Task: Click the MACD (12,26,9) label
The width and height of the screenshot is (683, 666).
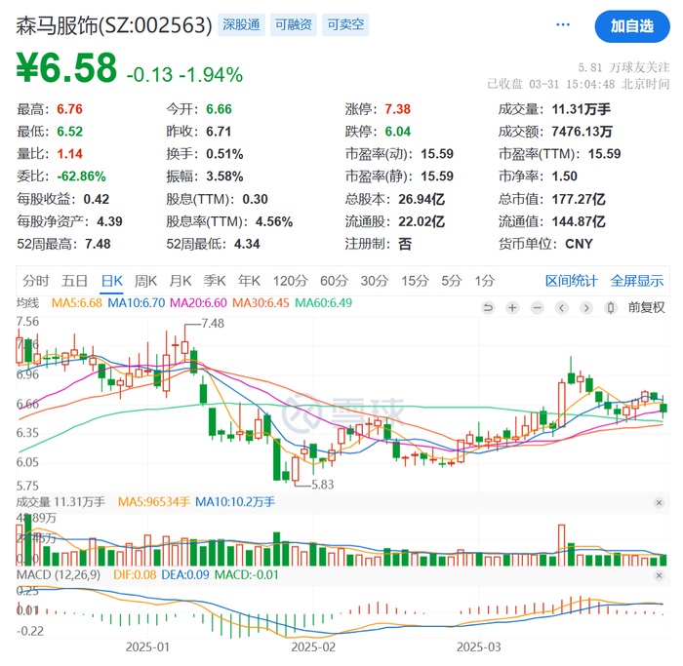Action: tap(59, 575)
